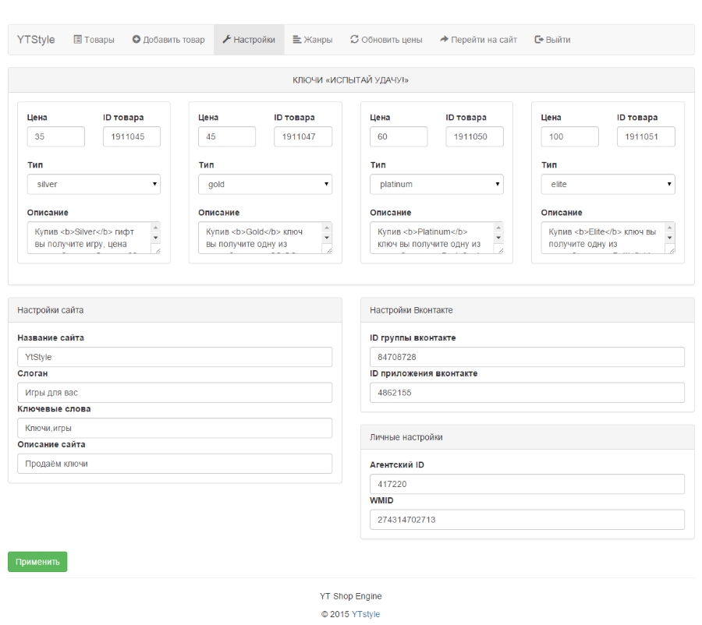Image resolution: width=702 pixels, height=625 pixels.
Task: Click the plus icon for Добавить товар
Action: point(136,40)
